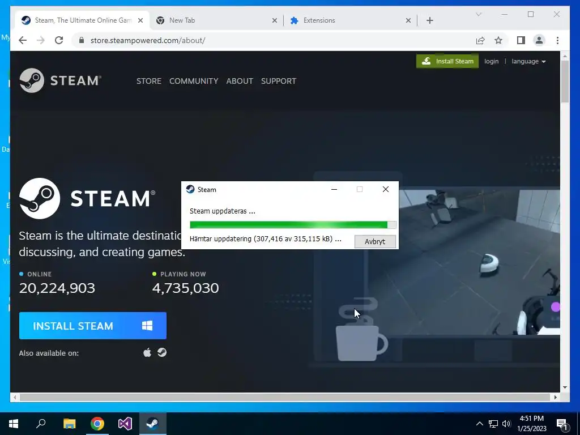Click Avbryt to cancel the Steam update
The image size is (580, 435).
pos(375,241)
